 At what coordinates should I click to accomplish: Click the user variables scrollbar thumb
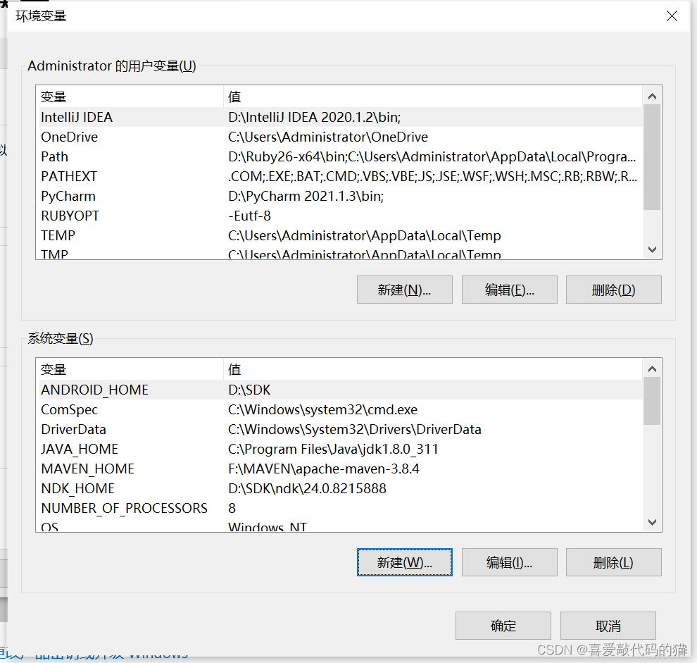point(652,157)
